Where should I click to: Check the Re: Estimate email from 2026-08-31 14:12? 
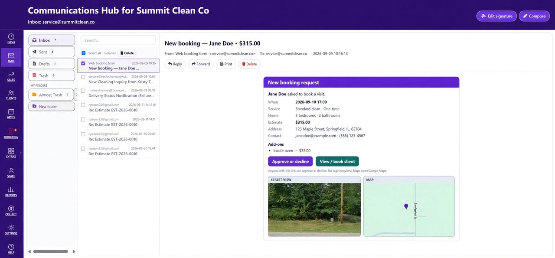click(83, 105)
